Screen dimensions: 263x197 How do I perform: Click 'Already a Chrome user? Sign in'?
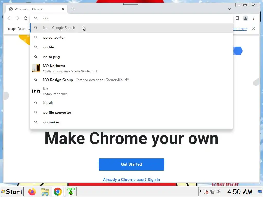point(131,179)
